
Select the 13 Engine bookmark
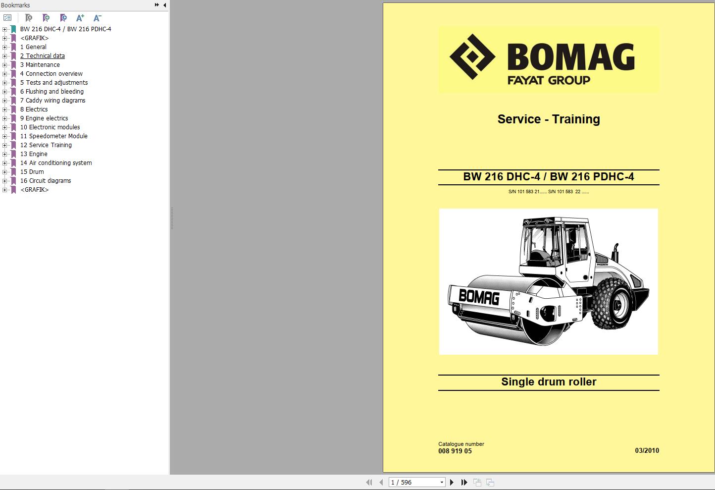(34, 154)
